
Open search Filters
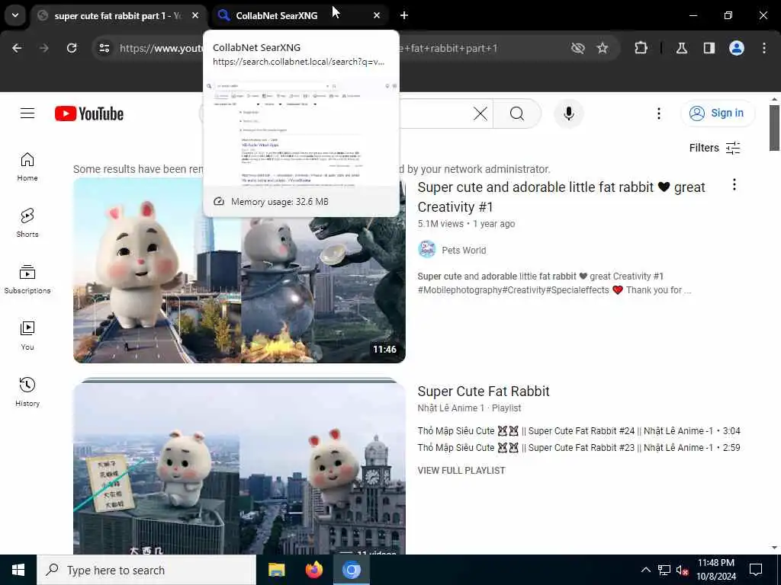pyautogui.click(x=715, y=148)
